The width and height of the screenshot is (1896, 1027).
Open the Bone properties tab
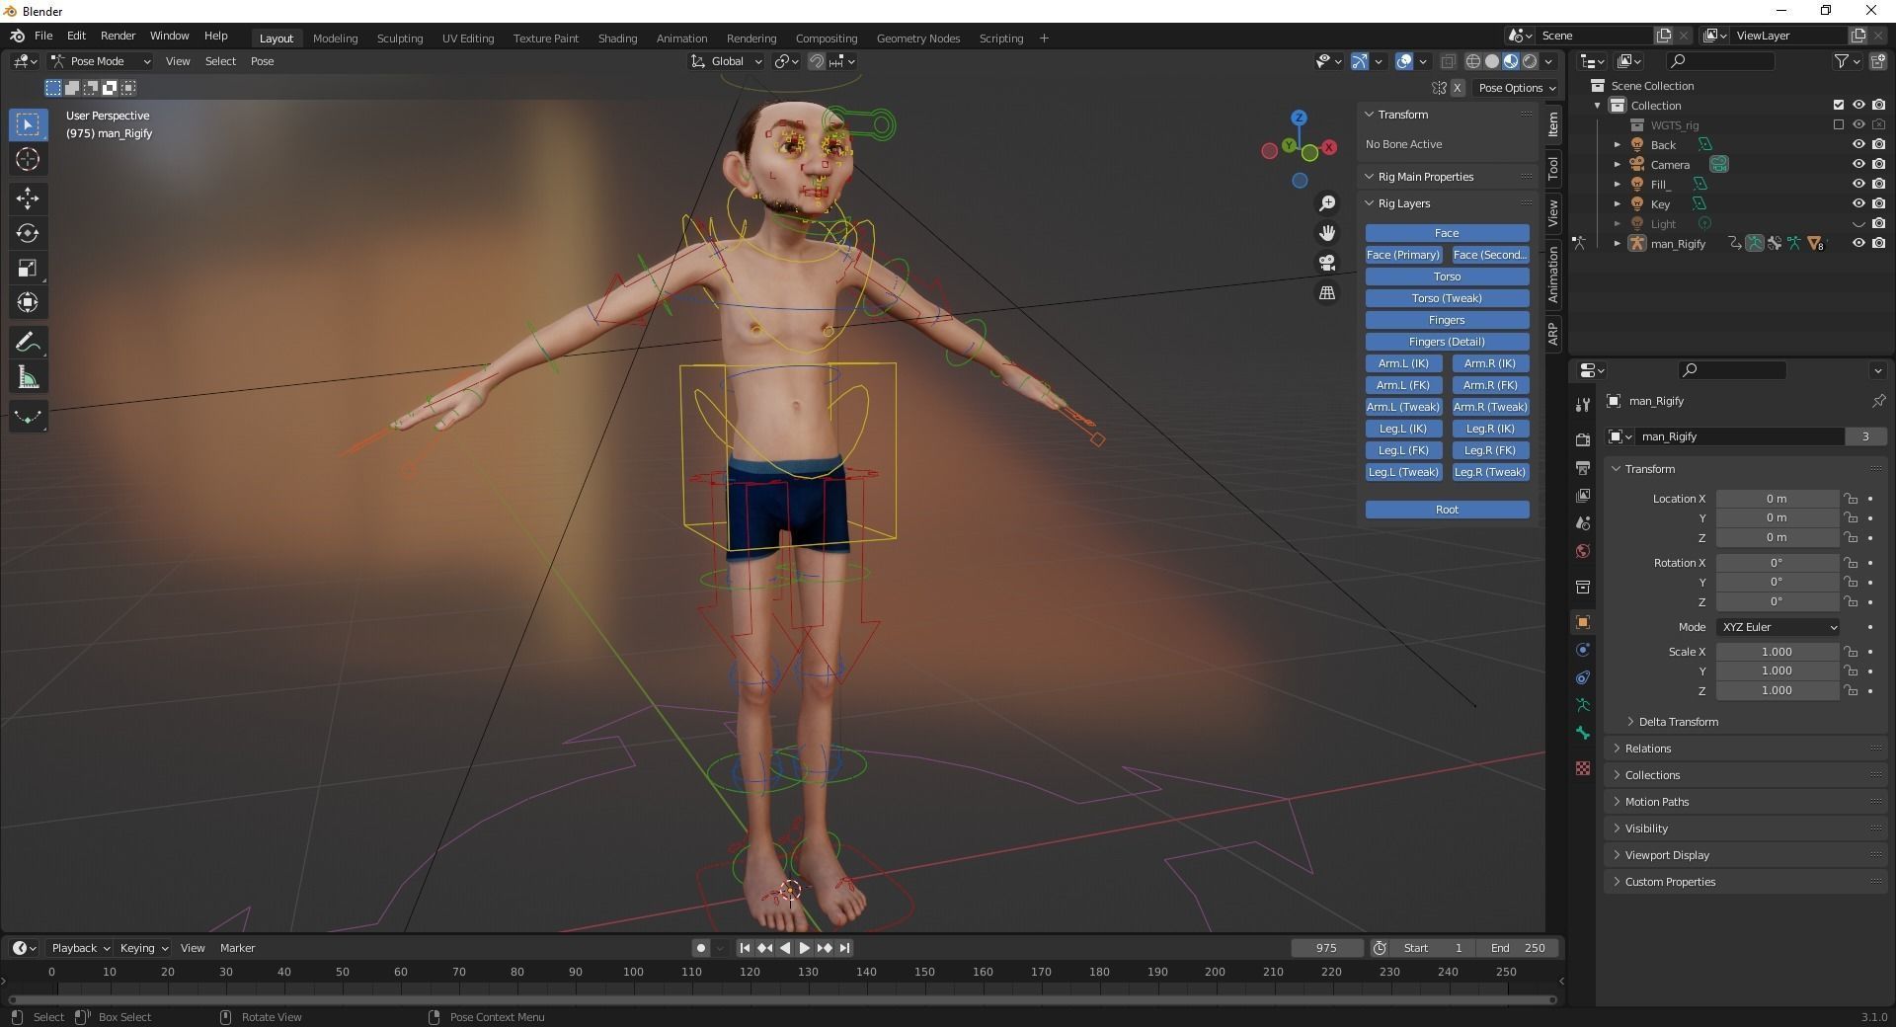tap(1583, 733)
